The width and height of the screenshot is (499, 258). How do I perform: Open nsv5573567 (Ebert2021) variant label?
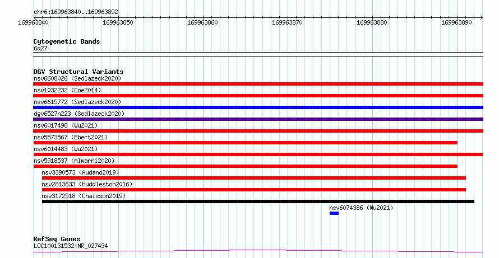[x=71, y=137]
